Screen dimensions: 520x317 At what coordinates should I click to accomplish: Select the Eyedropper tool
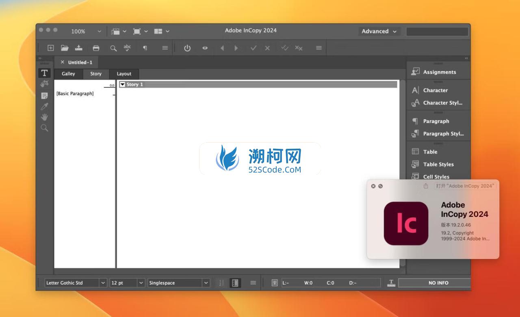44,107
